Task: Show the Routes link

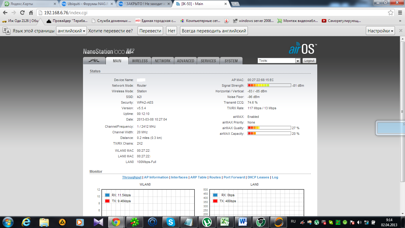Action: tap(215, 177)
